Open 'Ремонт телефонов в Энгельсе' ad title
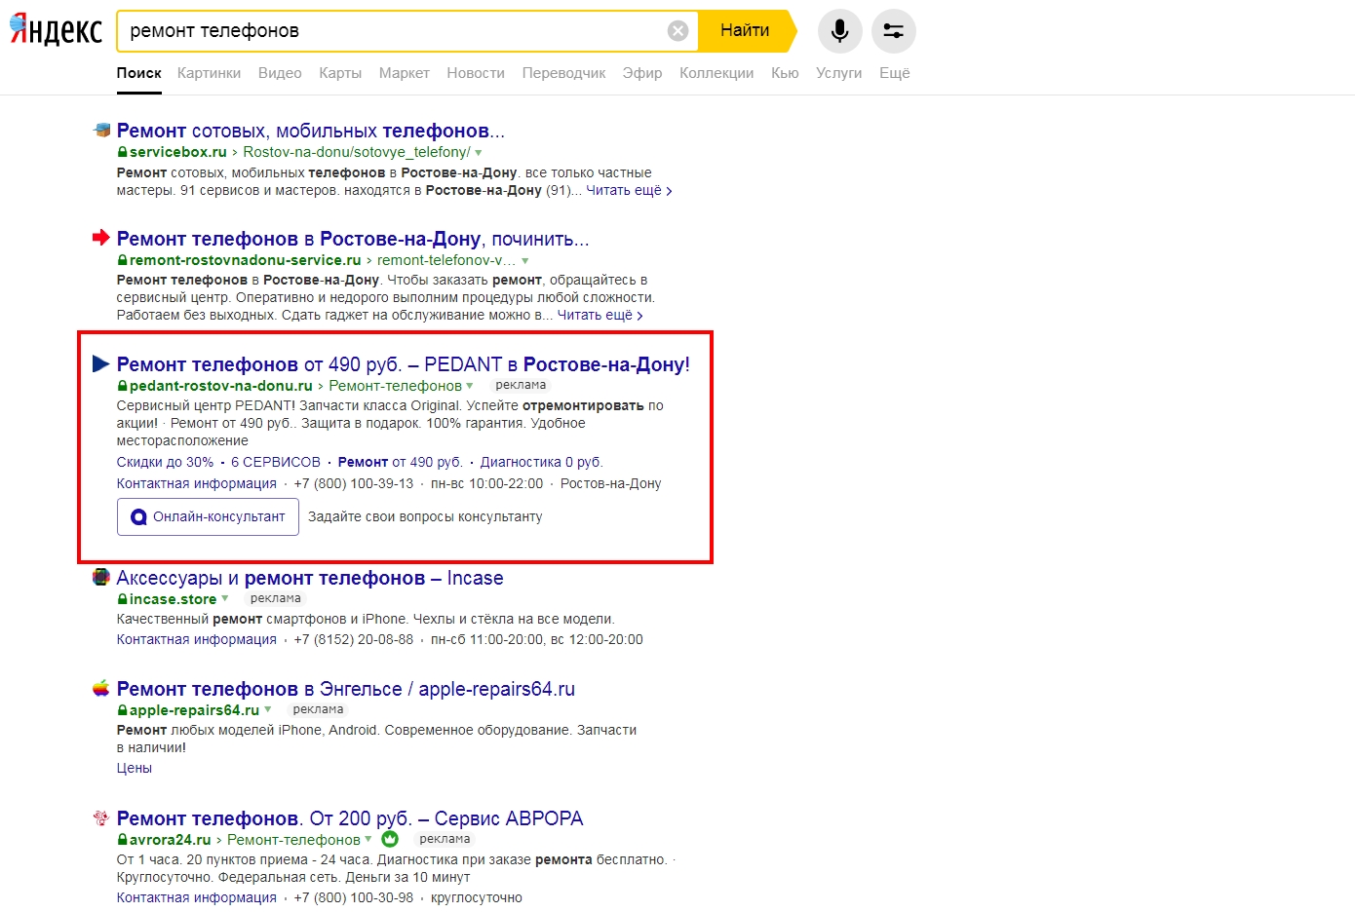The height and width of the screenshot is (912, 1355). pyautogui.click(x=346, y=689)
